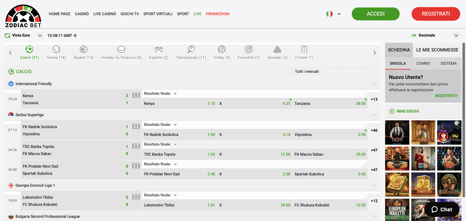The image size is (466, 221).
Task: Switch to COMBO bet mode
Action: [x=423, y=63]
